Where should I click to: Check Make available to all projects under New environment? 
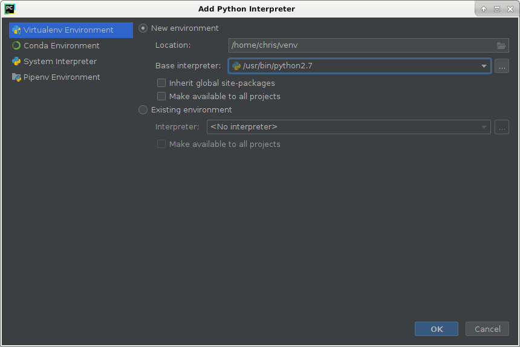161,97
